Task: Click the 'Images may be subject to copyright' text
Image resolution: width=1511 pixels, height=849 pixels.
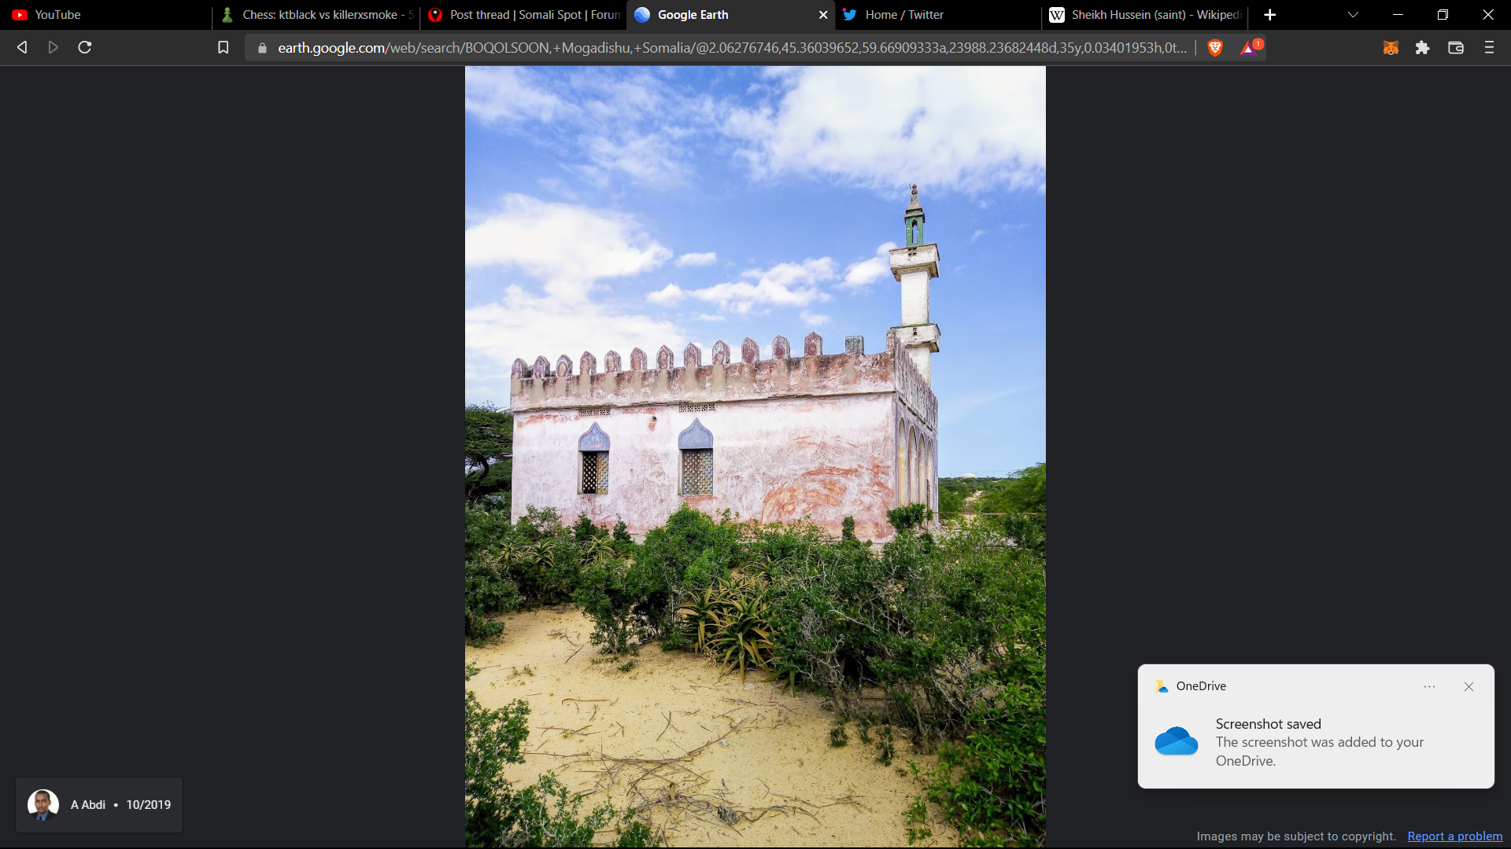Action: pyautogui.click(x=1296, y=836)
